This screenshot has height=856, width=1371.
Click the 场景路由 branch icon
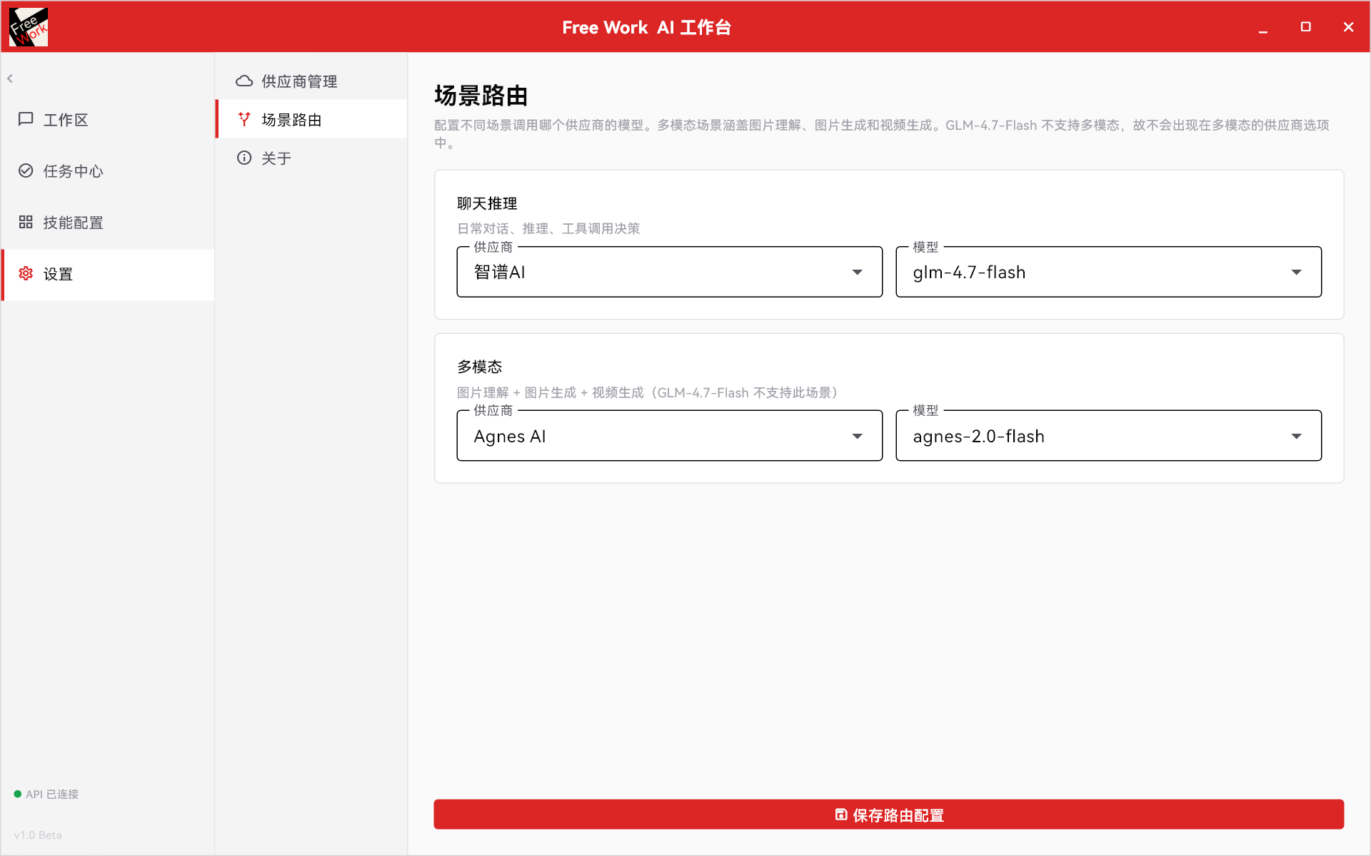pos(244,119)
